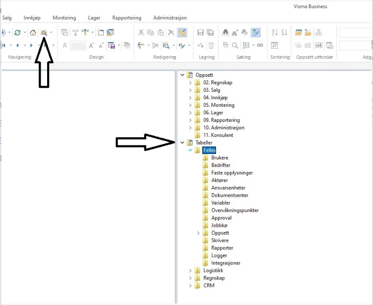Go to the Home page icon
This screenshot has width=373, height=305.
(33, 33)
